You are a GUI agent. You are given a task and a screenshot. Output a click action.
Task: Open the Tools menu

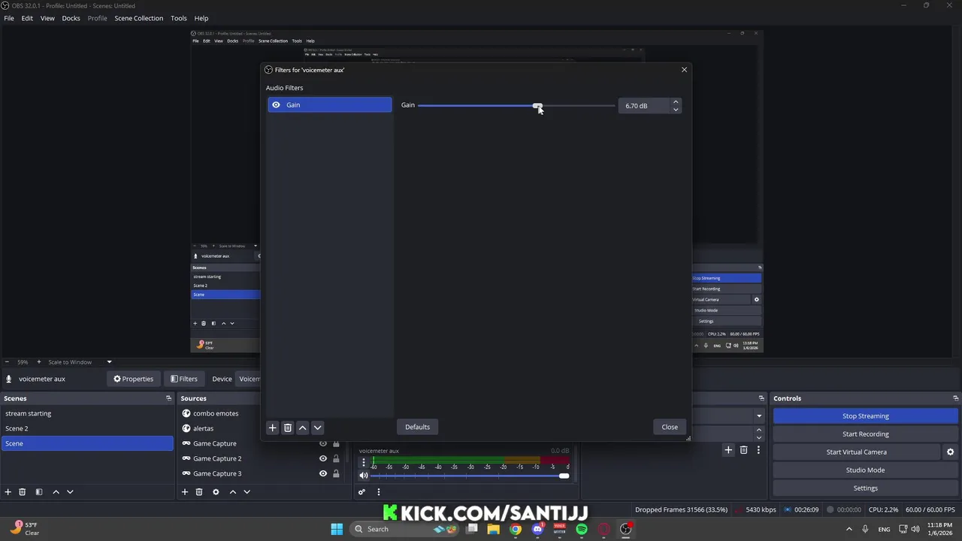[179, 18]
